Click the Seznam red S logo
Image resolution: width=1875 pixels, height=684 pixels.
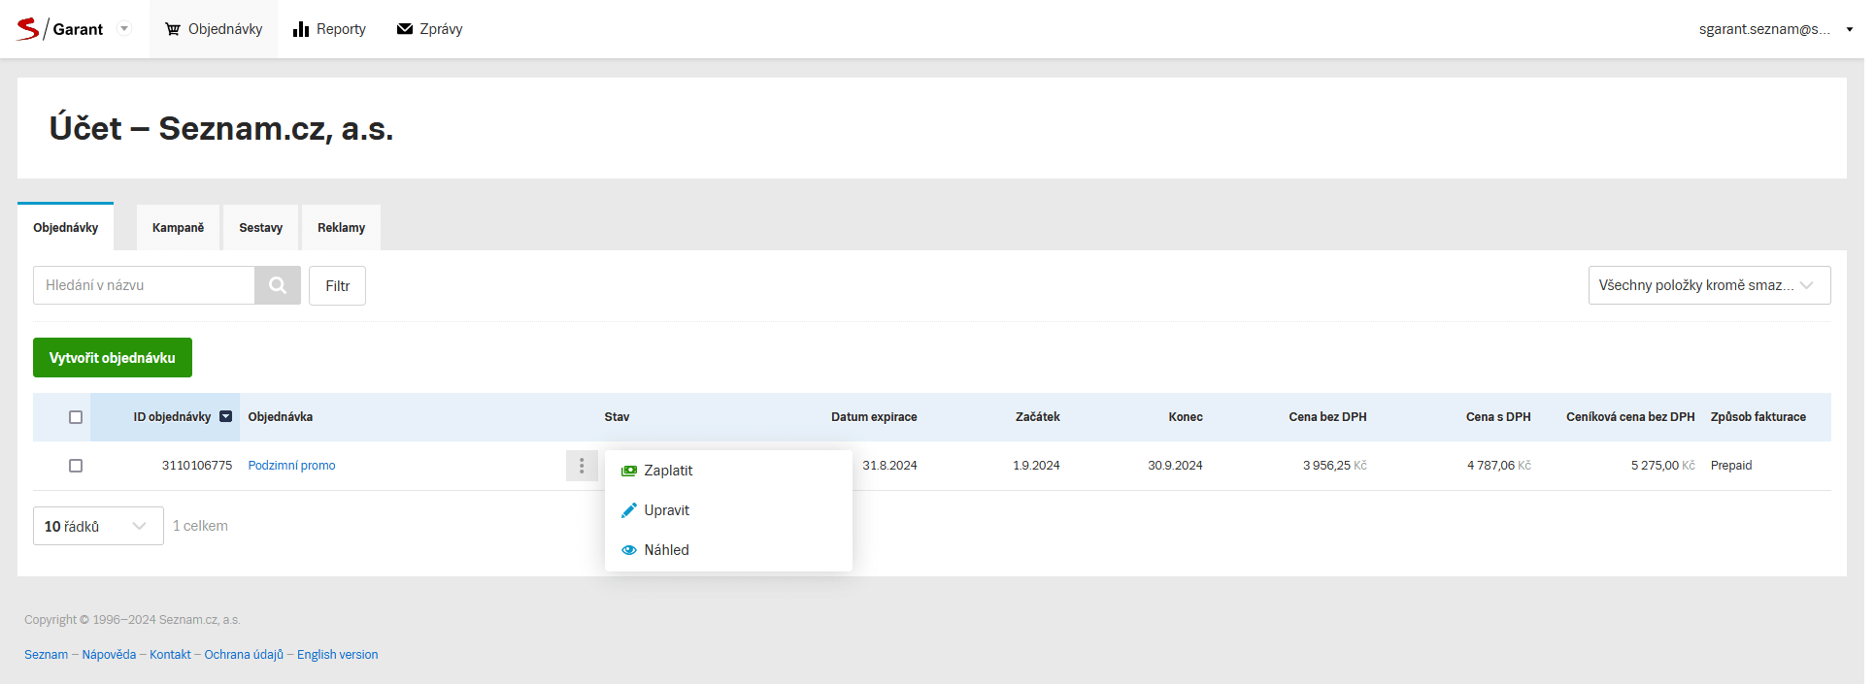(28, 29)
